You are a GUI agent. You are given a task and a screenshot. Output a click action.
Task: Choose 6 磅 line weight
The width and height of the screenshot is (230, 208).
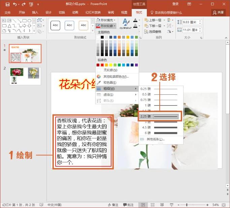pos(161,133)
